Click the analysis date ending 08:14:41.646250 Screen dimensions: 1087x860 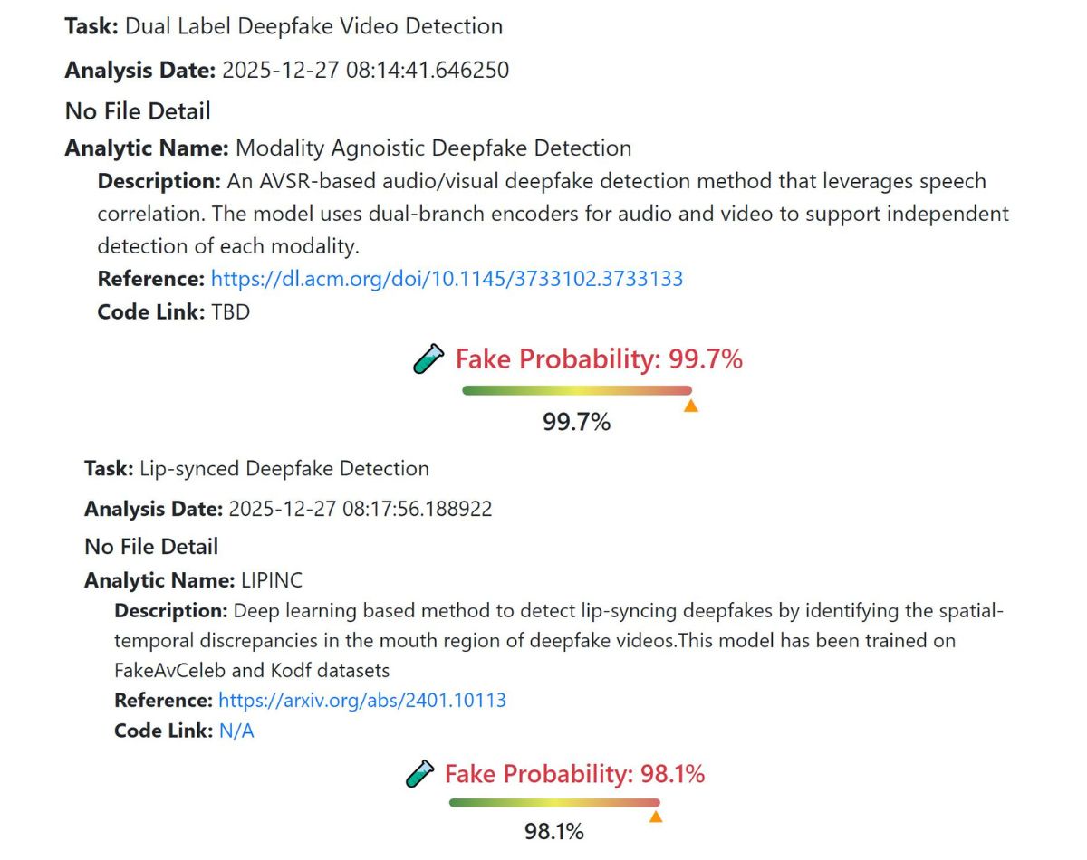point(365,70)
